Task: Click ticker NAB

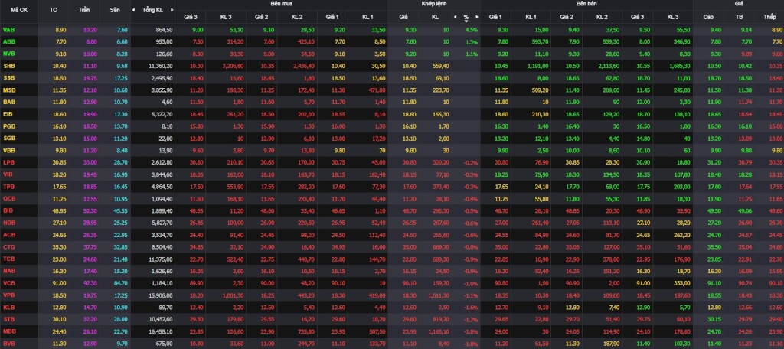Action: point(9,271)
